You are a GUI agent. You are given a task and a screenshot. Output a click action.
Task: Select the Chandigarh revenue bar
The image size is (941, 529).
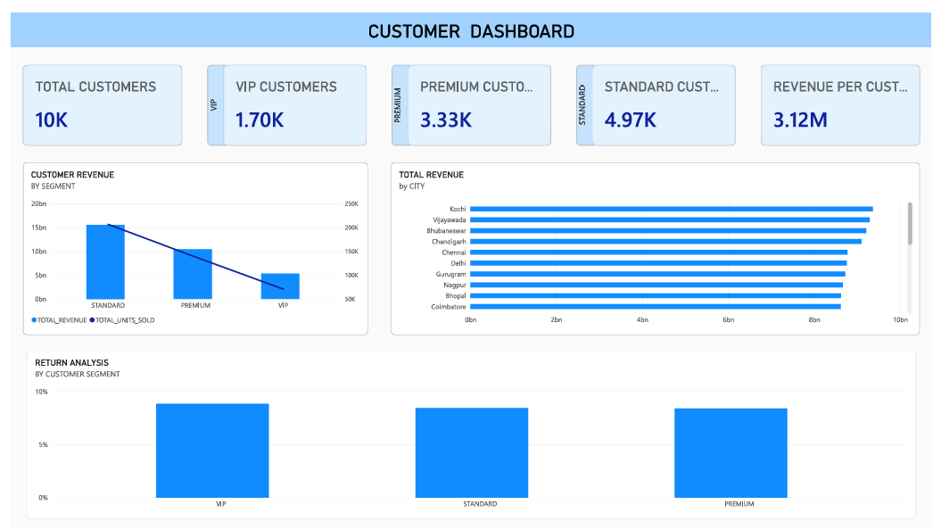[665, 242]
